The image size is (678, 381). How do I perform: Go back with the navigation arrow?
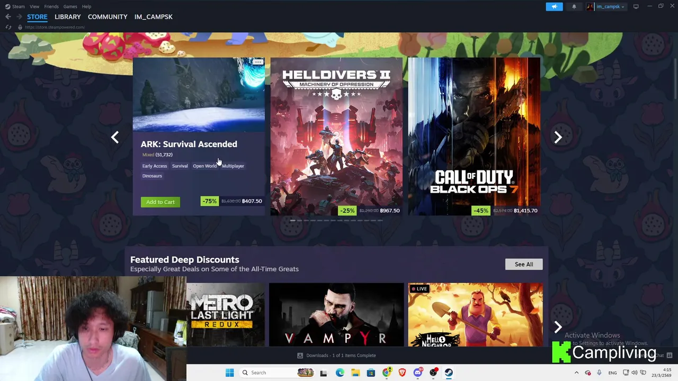coord(8,17)
